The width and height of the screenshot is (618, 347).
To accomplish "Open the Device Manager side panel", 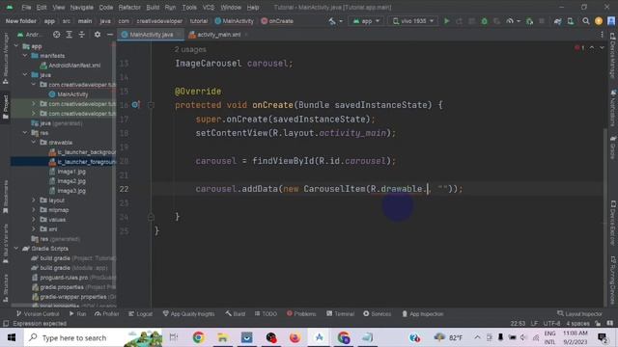I will tap(613, 56).
